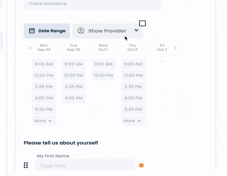The width and height of the screenshot is (227, 176).
Task: Select the Wed Oct 1 column header
Action: pyautogui.click(x=103, y=48)
